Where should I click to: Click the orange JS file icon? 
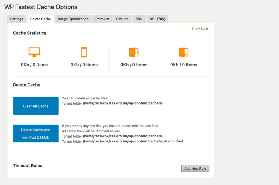[x=183, y=52]
